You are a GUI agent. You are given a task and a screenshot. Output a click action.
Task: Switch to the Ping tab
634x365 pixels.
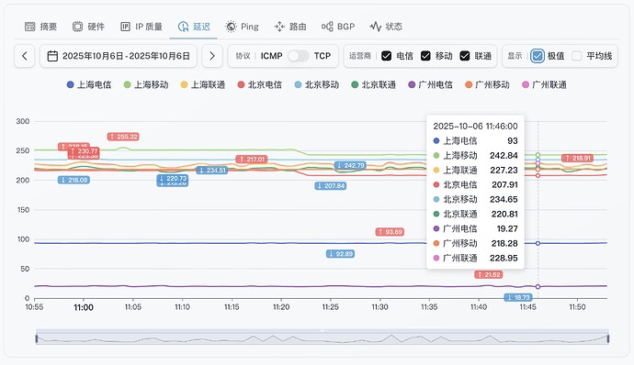242,27
